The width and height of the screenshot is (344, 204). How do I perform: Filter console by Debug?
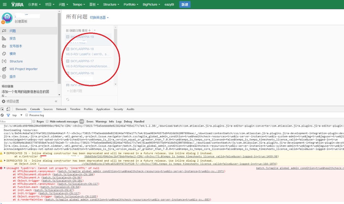click(x=128, y=121)
